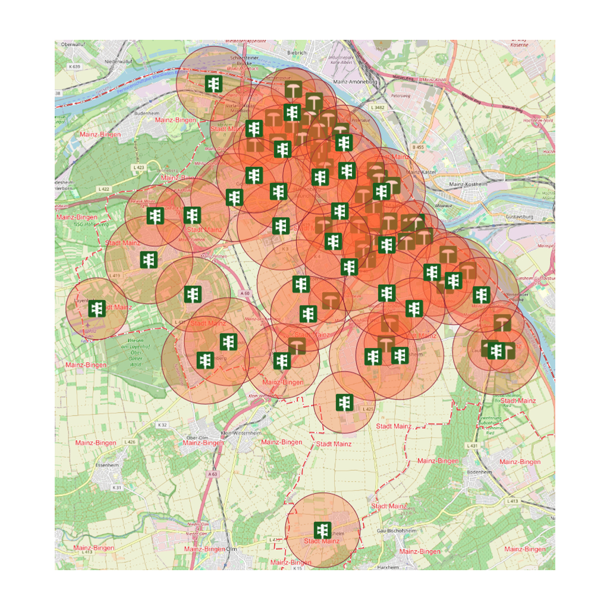Click the 'K 32' road shield
The height and width of the screenshot is (610, 610).
coord(162,425)
